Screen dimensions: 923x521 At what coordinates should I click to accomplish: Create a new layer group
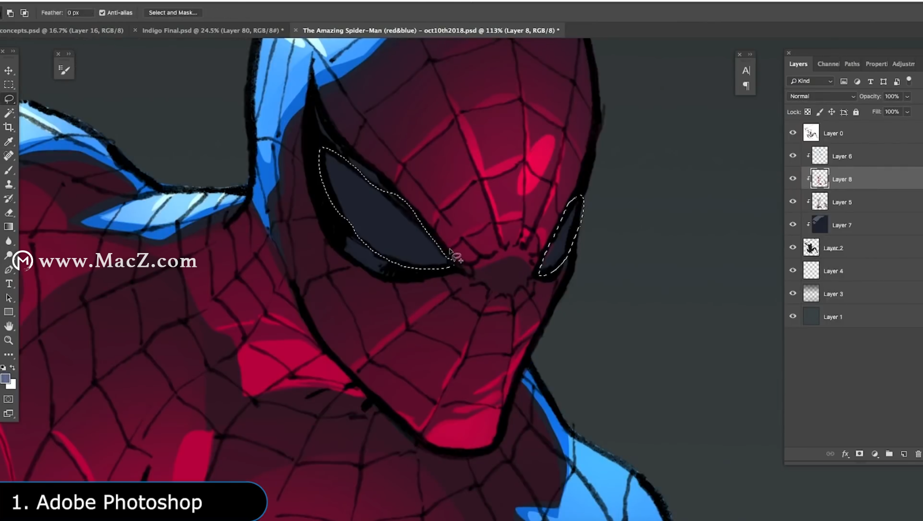889,454
